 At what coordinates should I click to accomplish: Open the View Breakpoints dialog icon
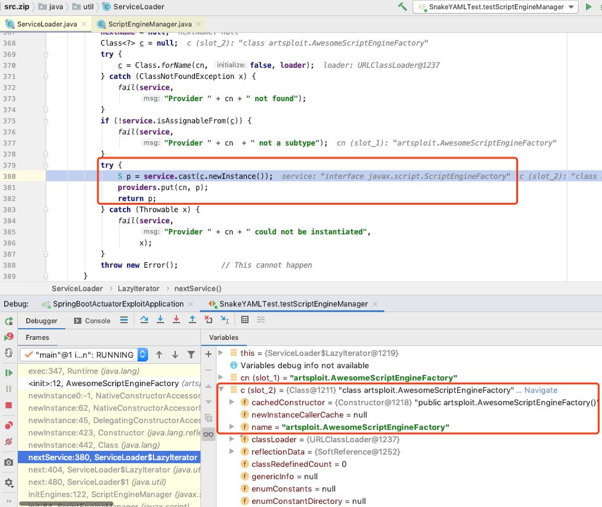(x=9, y=424)
